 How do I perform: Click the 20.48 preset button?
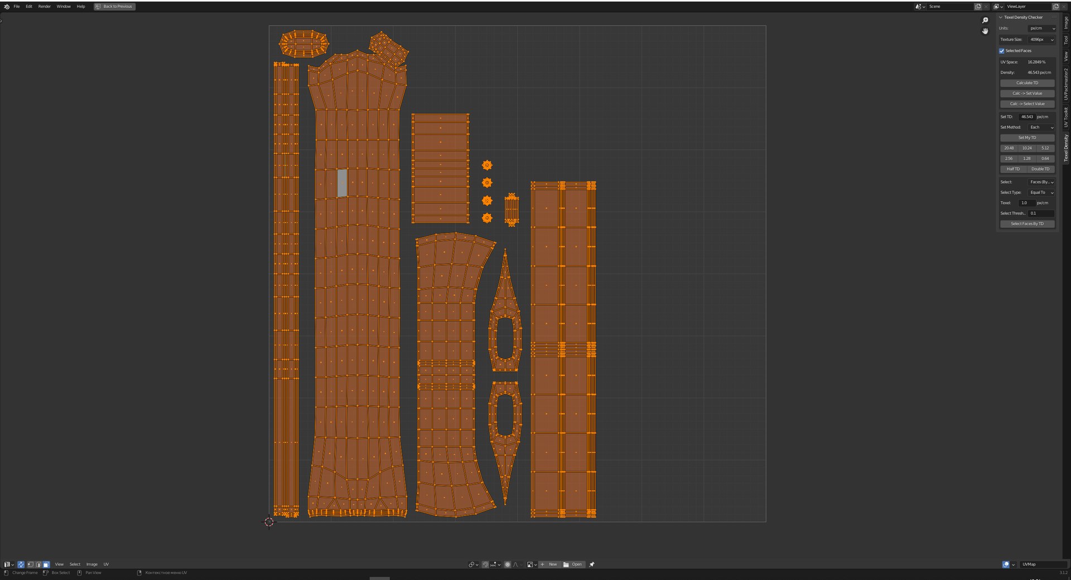[1009, 148]
